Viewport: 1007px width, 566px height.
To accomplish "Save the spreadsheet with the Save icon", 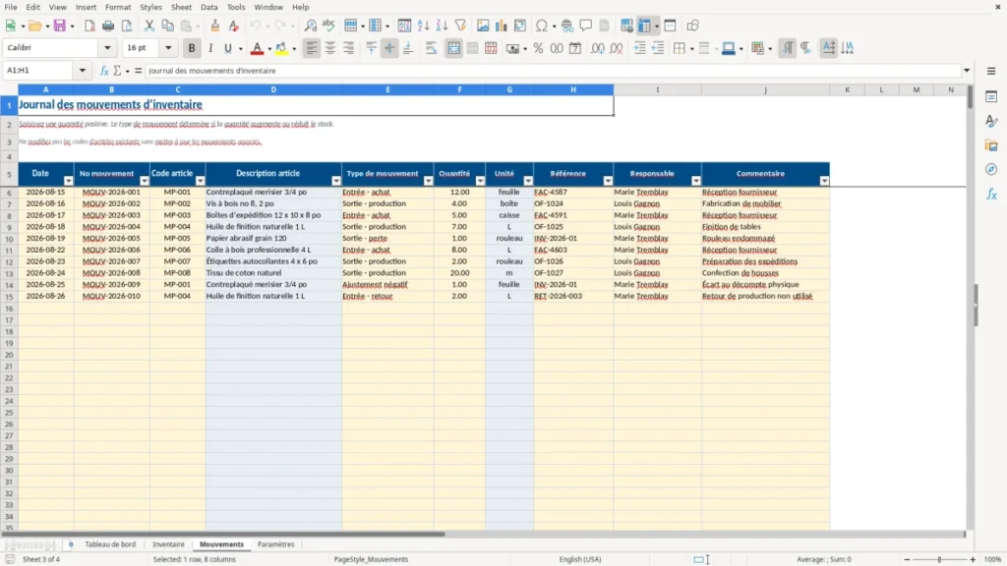I will 60,26.
